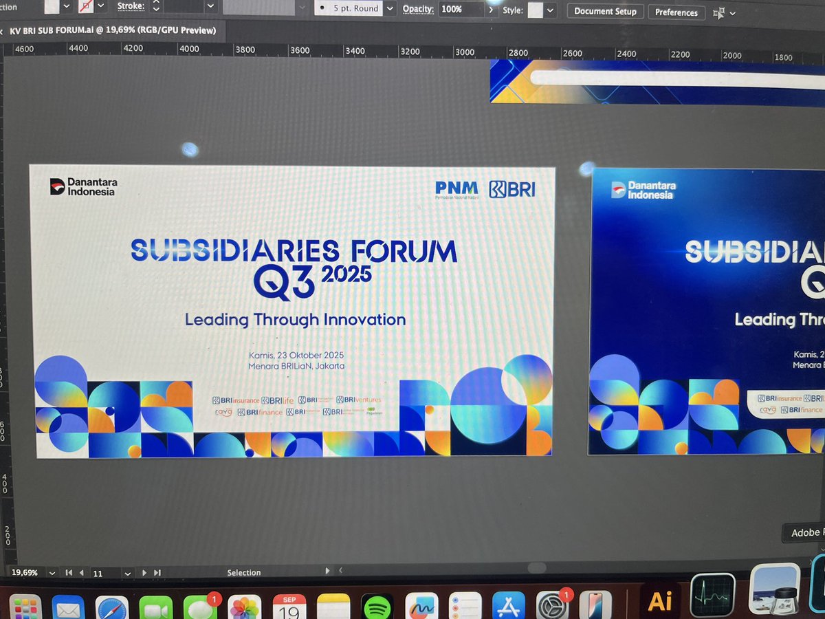Click Leading Through Innovation text on white artboard

(x=295, y=320)
